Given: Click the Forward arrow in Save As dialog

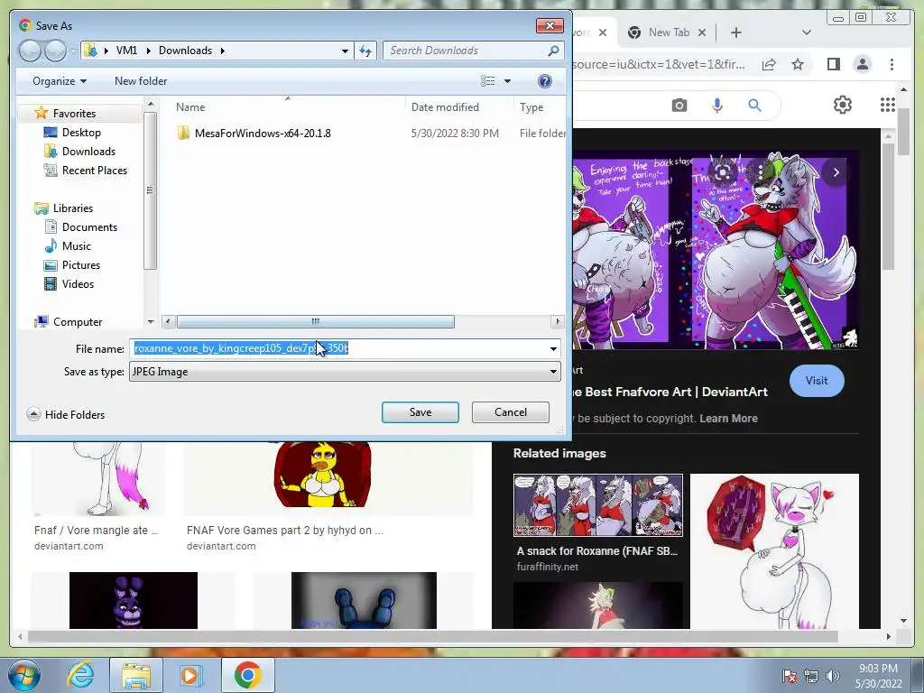Looking at the screenshot, I should [55, 51].
